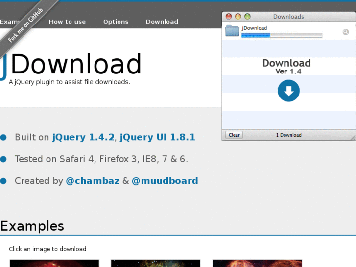Follow the jQuery UI 1.8.1 link

(x=157, y=137)
